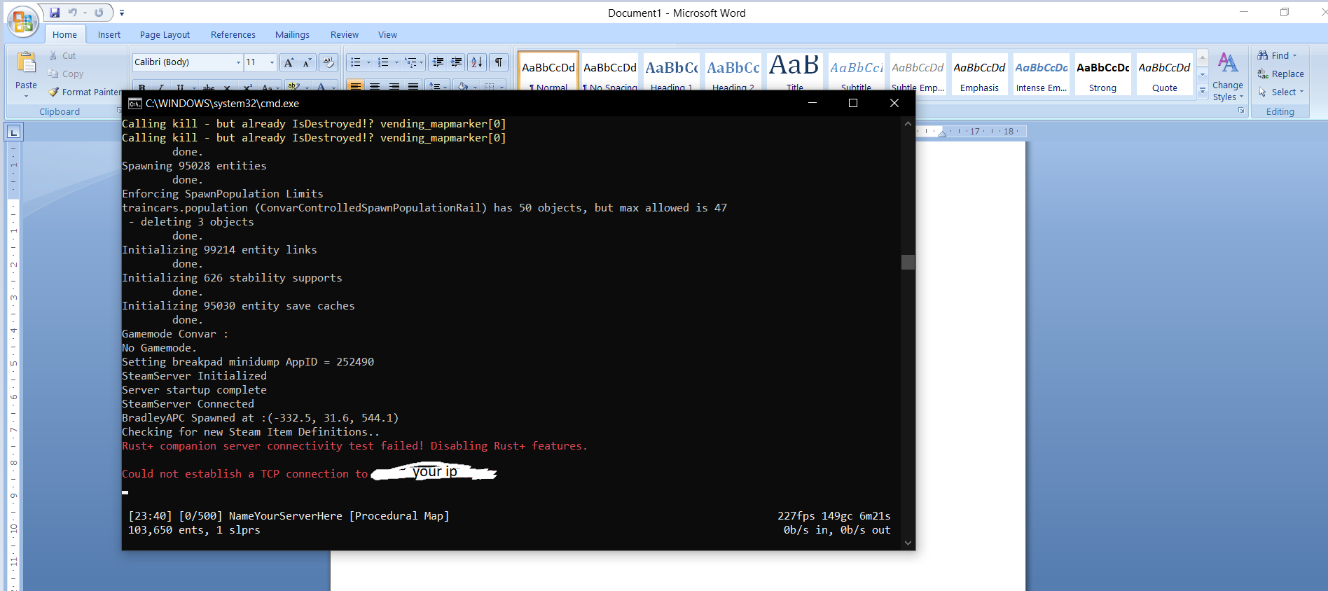The image size is (1328, 591).
Task: Click Cut in Clipboard group
Action: 62,55
